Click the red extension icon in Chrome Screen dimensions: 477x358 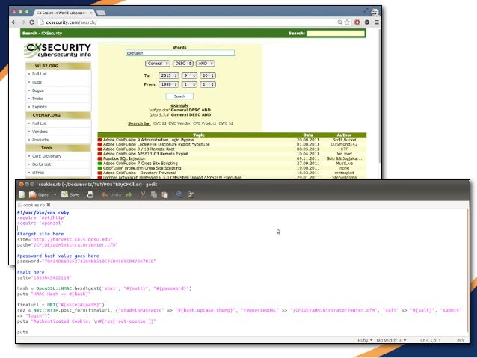point(357,22)
